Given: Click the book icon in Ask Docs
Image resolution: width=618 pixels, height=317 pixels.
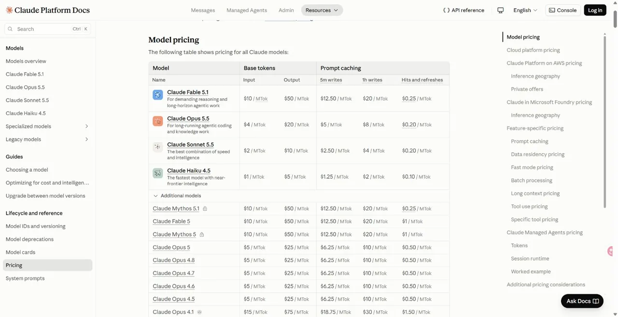Looking at the screenshot, I should tap(596, 301).
